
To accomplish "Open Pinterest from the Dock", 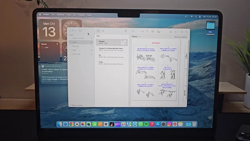I will pos(175,124).
